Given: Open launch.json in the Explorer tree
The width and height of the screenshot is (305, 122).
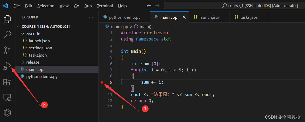Looking at the screenshot, I should click(x=57, y=41).
